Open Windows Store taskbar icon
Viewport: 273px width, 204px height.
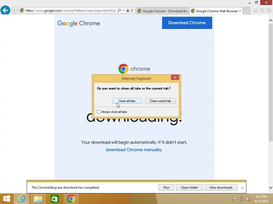pyautogui.click(x=54, y=199)
